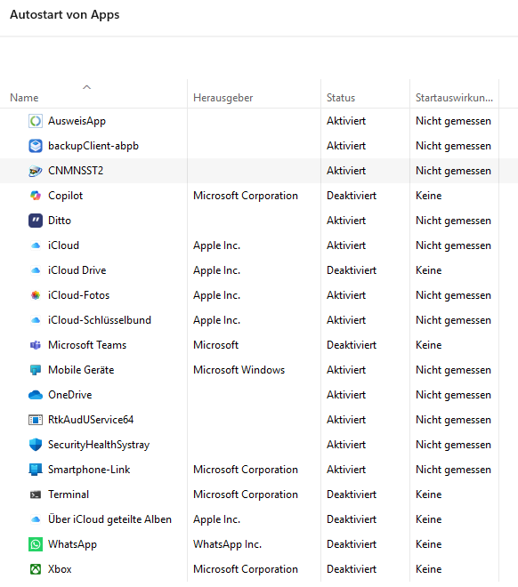Click the Ditto clipboard icon
The height and width of the screenshot is (587, 518).
pos(36,221)
